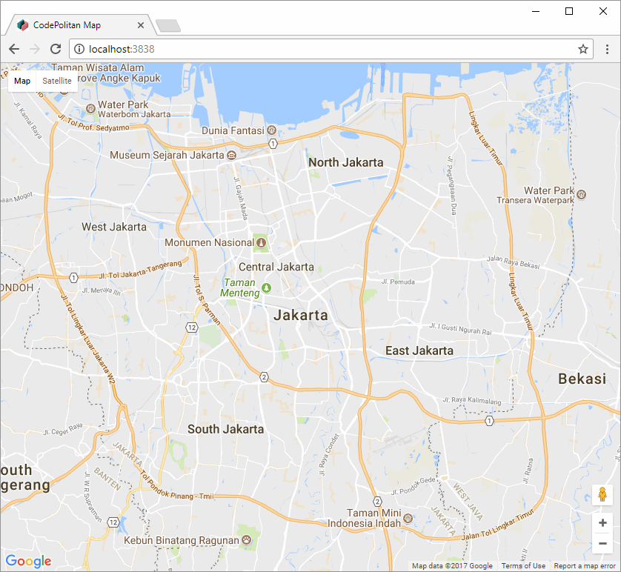Click the Taman Menteng park icon
621x572 pixels.
[x=267, y=287]
